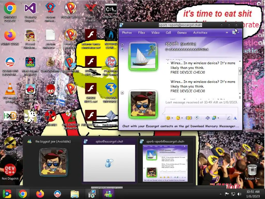The image size is (265, 199).
Task: Click the 'Last message received at 10:49 AM' text
Action: (x=201, y=102)
